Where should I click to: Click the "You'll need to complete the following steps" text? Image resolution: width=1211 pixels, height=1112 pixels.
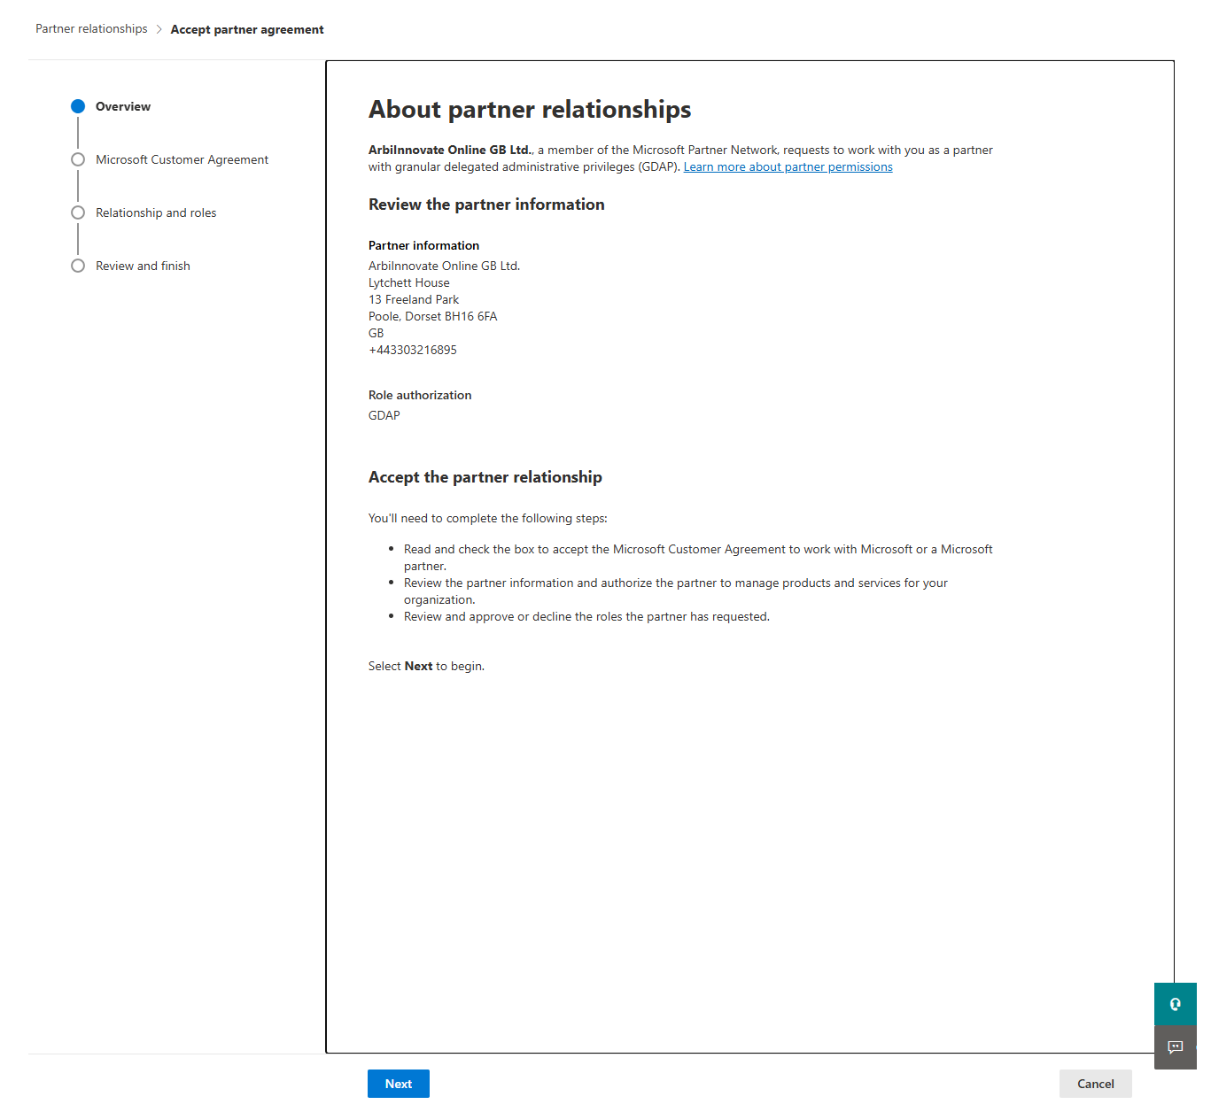(488, 518)
